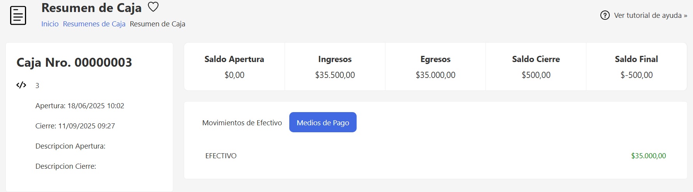Open the Inicio breadcrumb link
The height and width of the screenshot is (192, 693).
(50, 24)
